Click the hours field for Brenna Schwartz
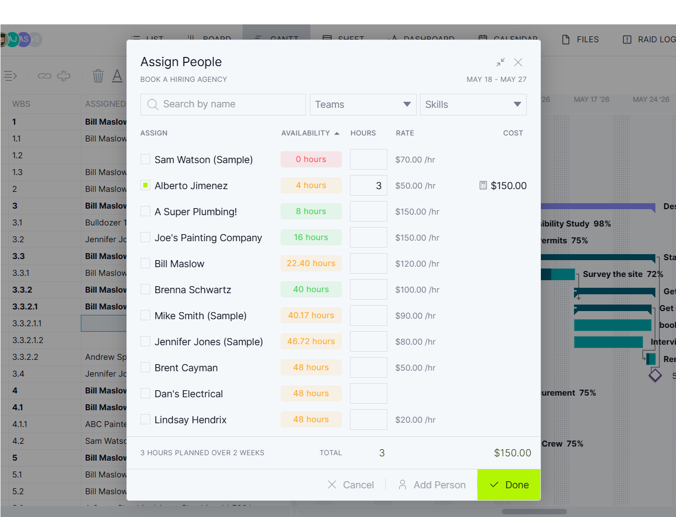Viewport: 676px width, 517px height. [x=368, y=289]
